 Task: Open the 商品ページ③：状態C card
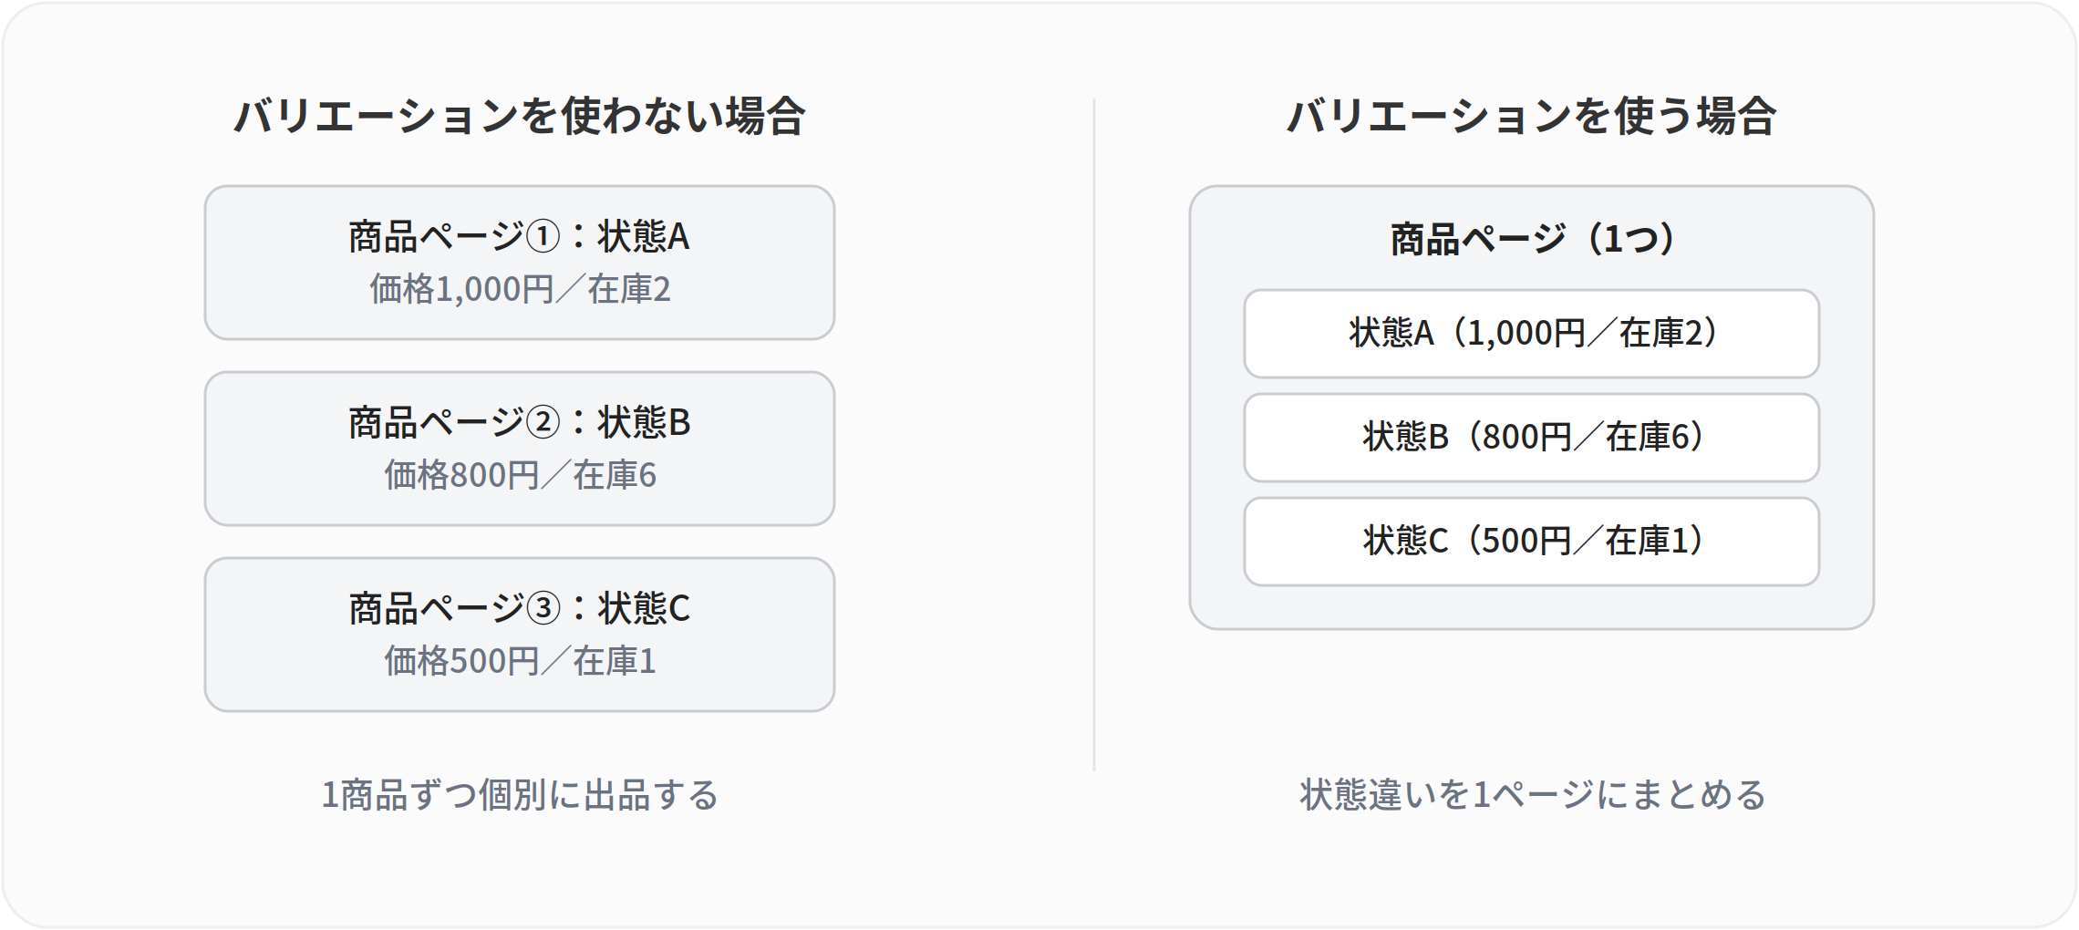point(520,635)
